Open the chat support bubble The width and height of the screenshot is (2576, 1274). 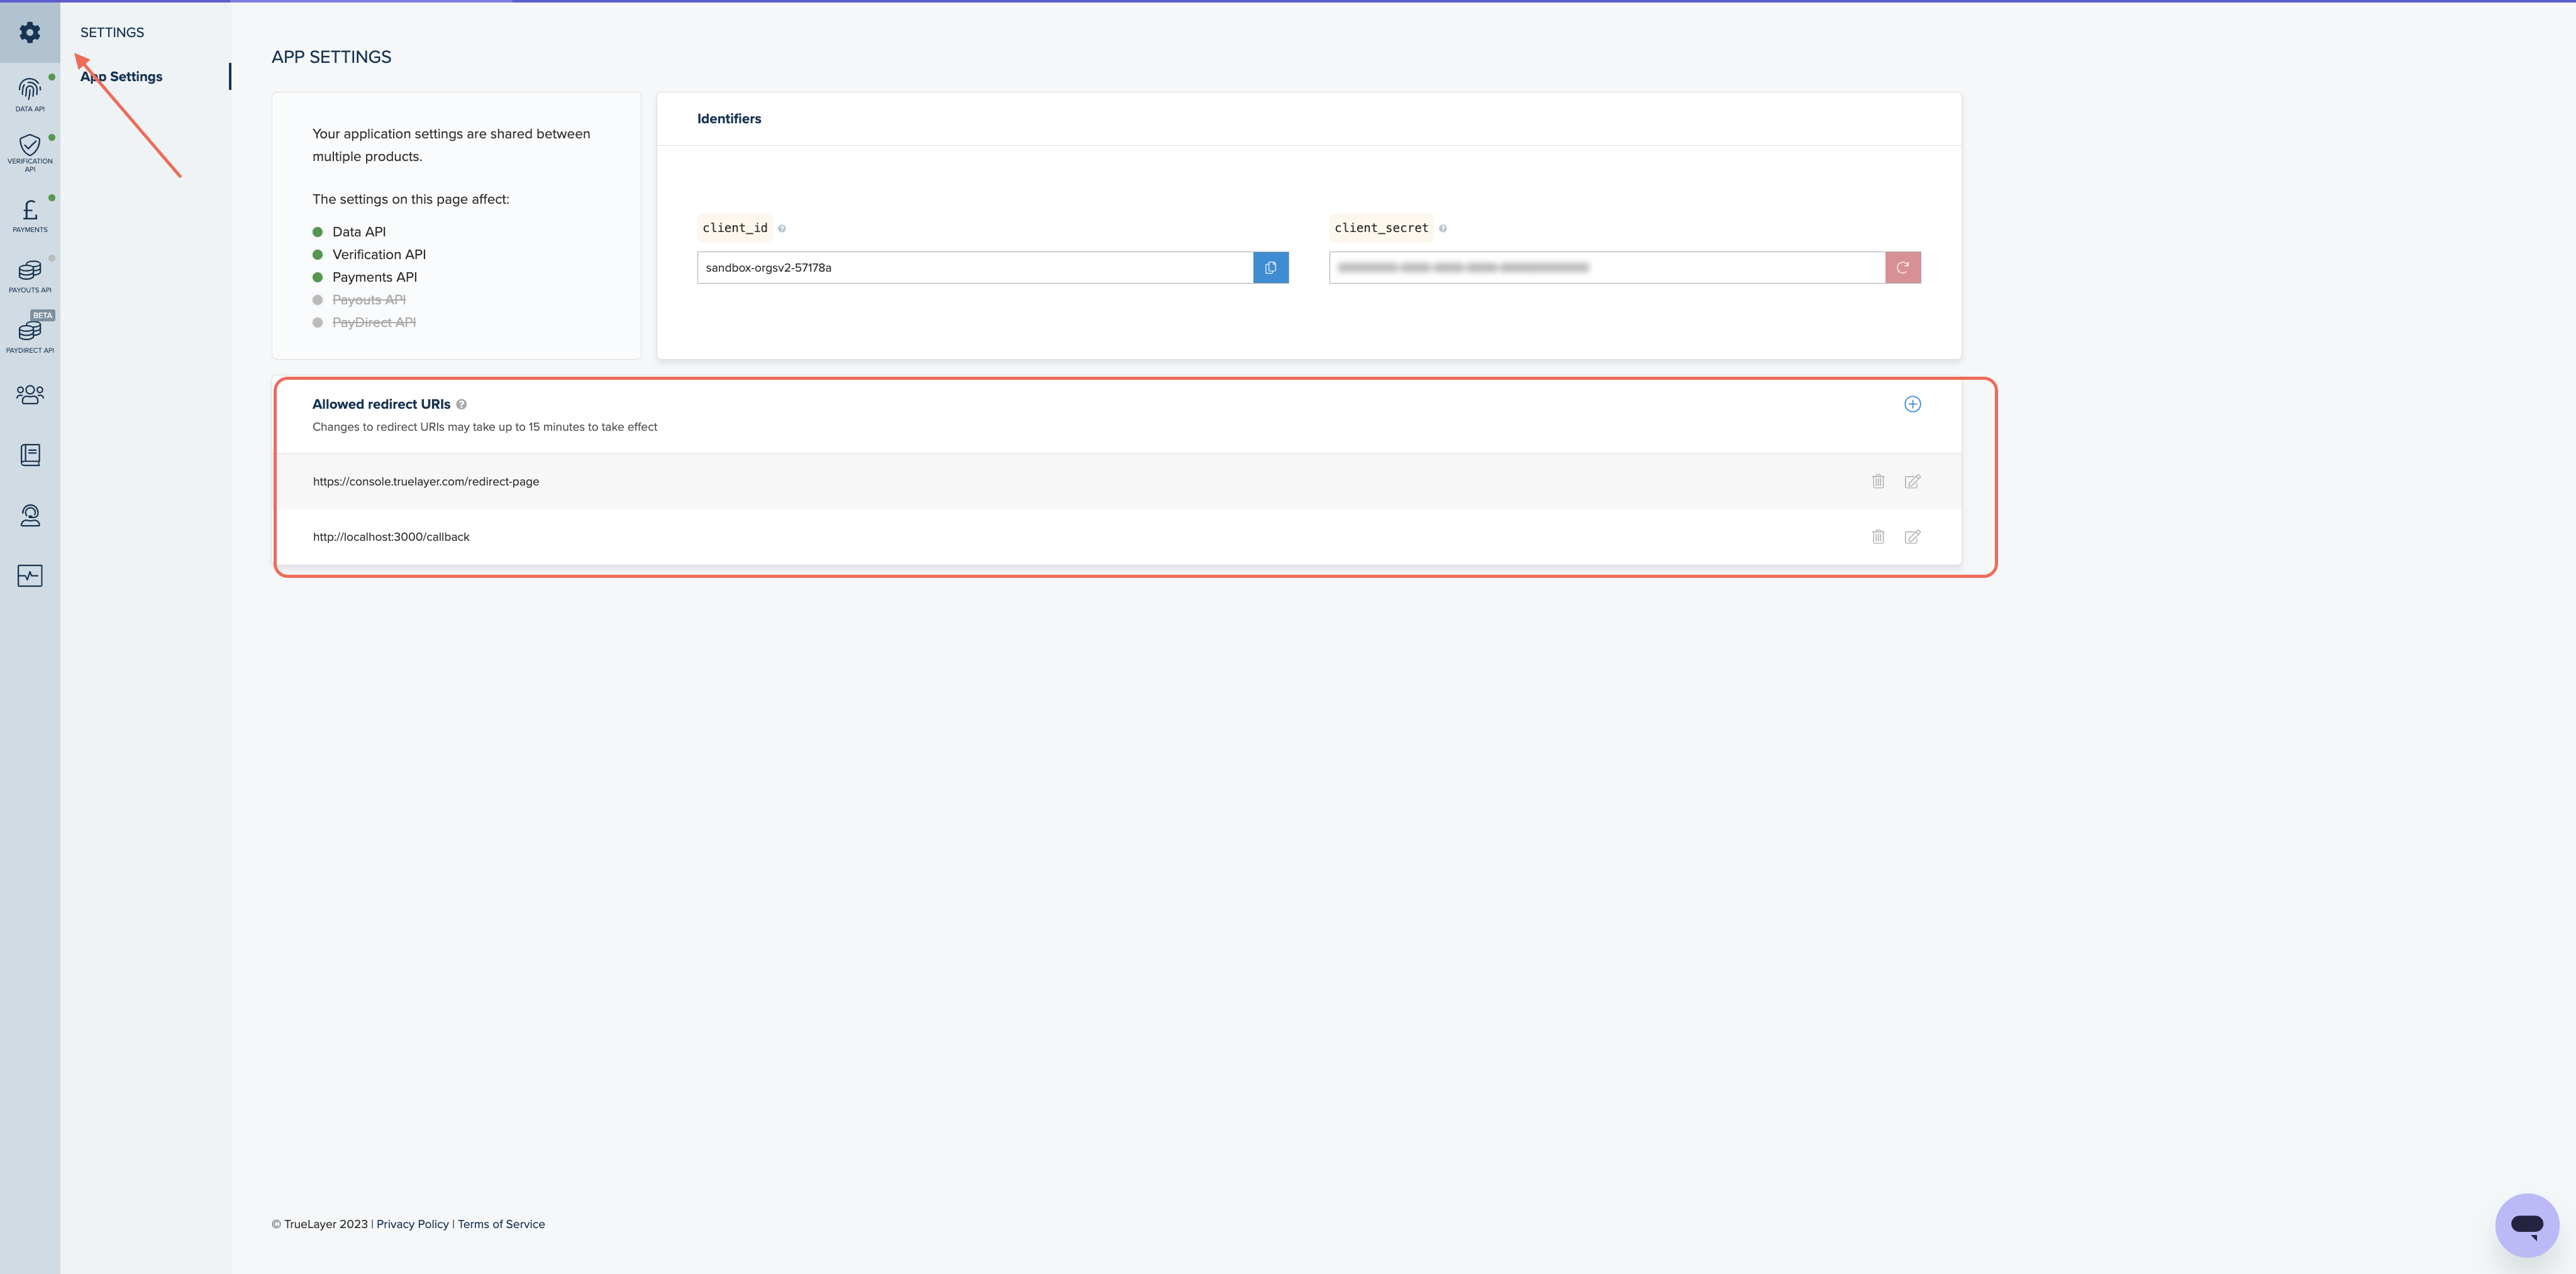pyautogui.click(x=2526, y=1224)
